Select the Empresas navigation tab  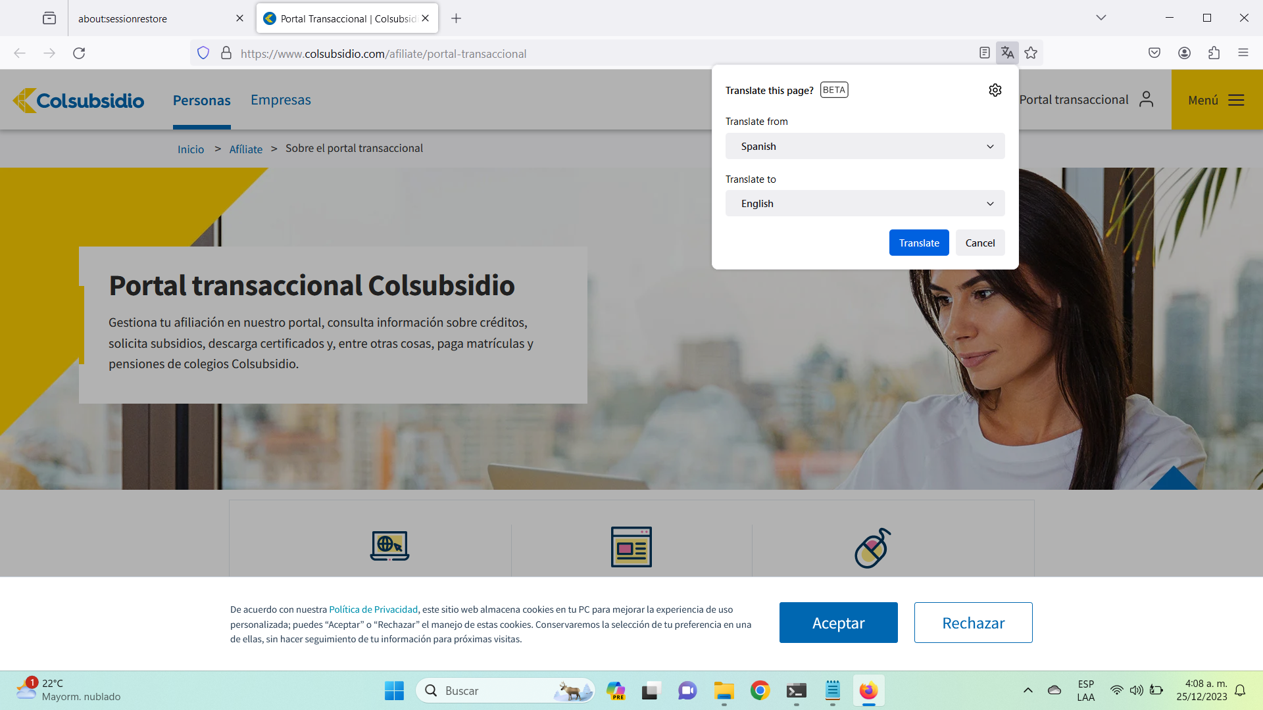(x=280, y=100)
